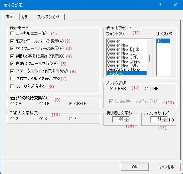Select Courier New in font list

127,45
